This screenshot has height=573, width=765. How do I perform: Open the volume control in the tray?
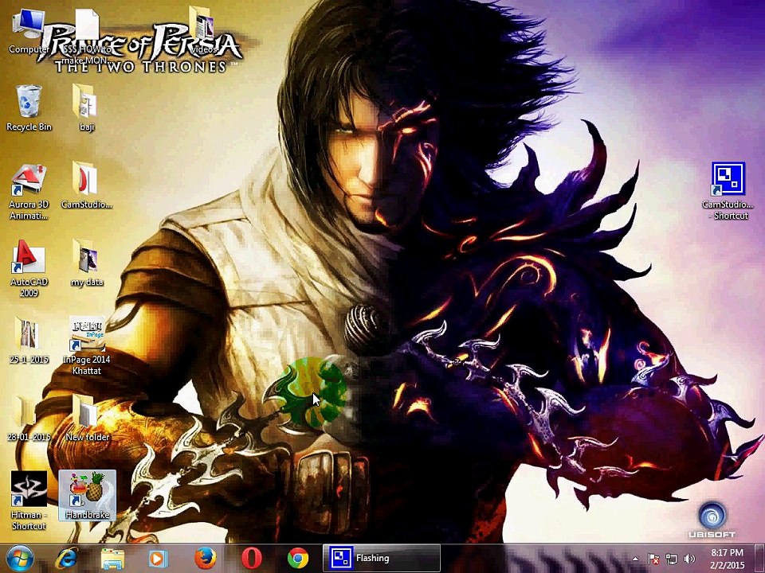(x=689, y=559)
